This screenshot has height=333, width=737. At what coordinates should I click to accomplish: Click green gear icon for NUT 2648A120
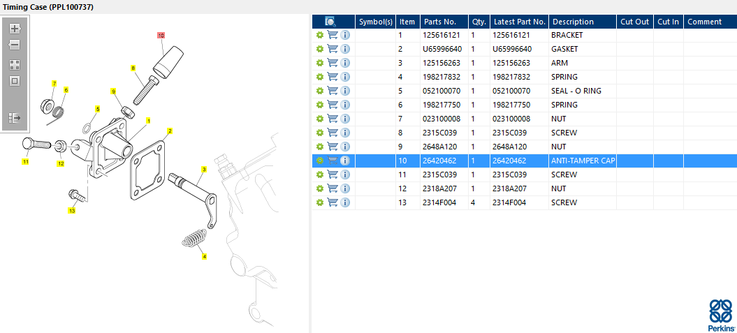tap(320, 147)
